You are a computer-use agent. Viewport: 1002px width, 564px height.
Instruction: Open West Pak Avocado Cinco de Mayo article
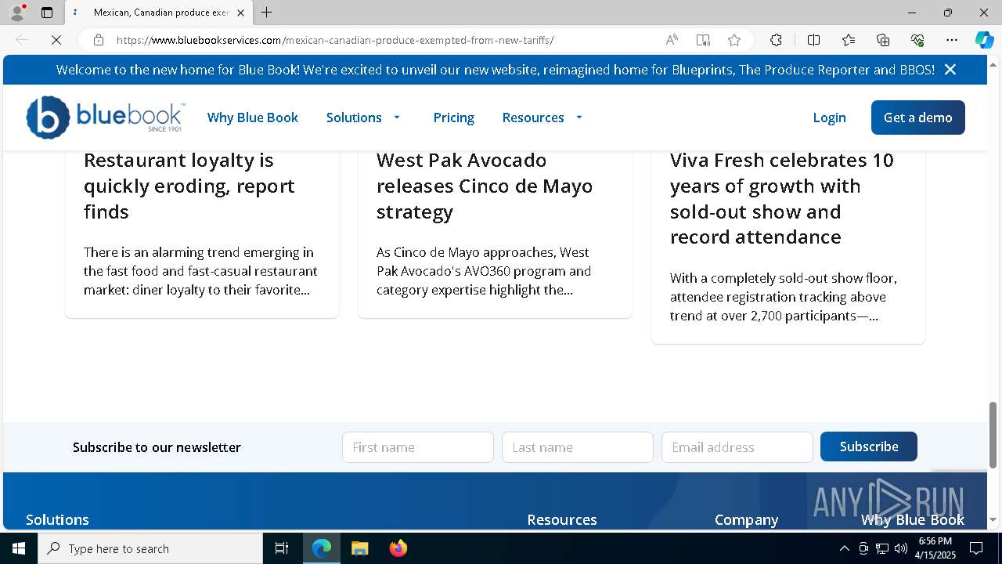coord(485,186)
